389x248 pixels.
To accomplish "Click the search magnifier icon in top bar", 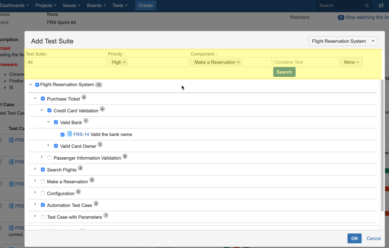I will tap(367, 6).
